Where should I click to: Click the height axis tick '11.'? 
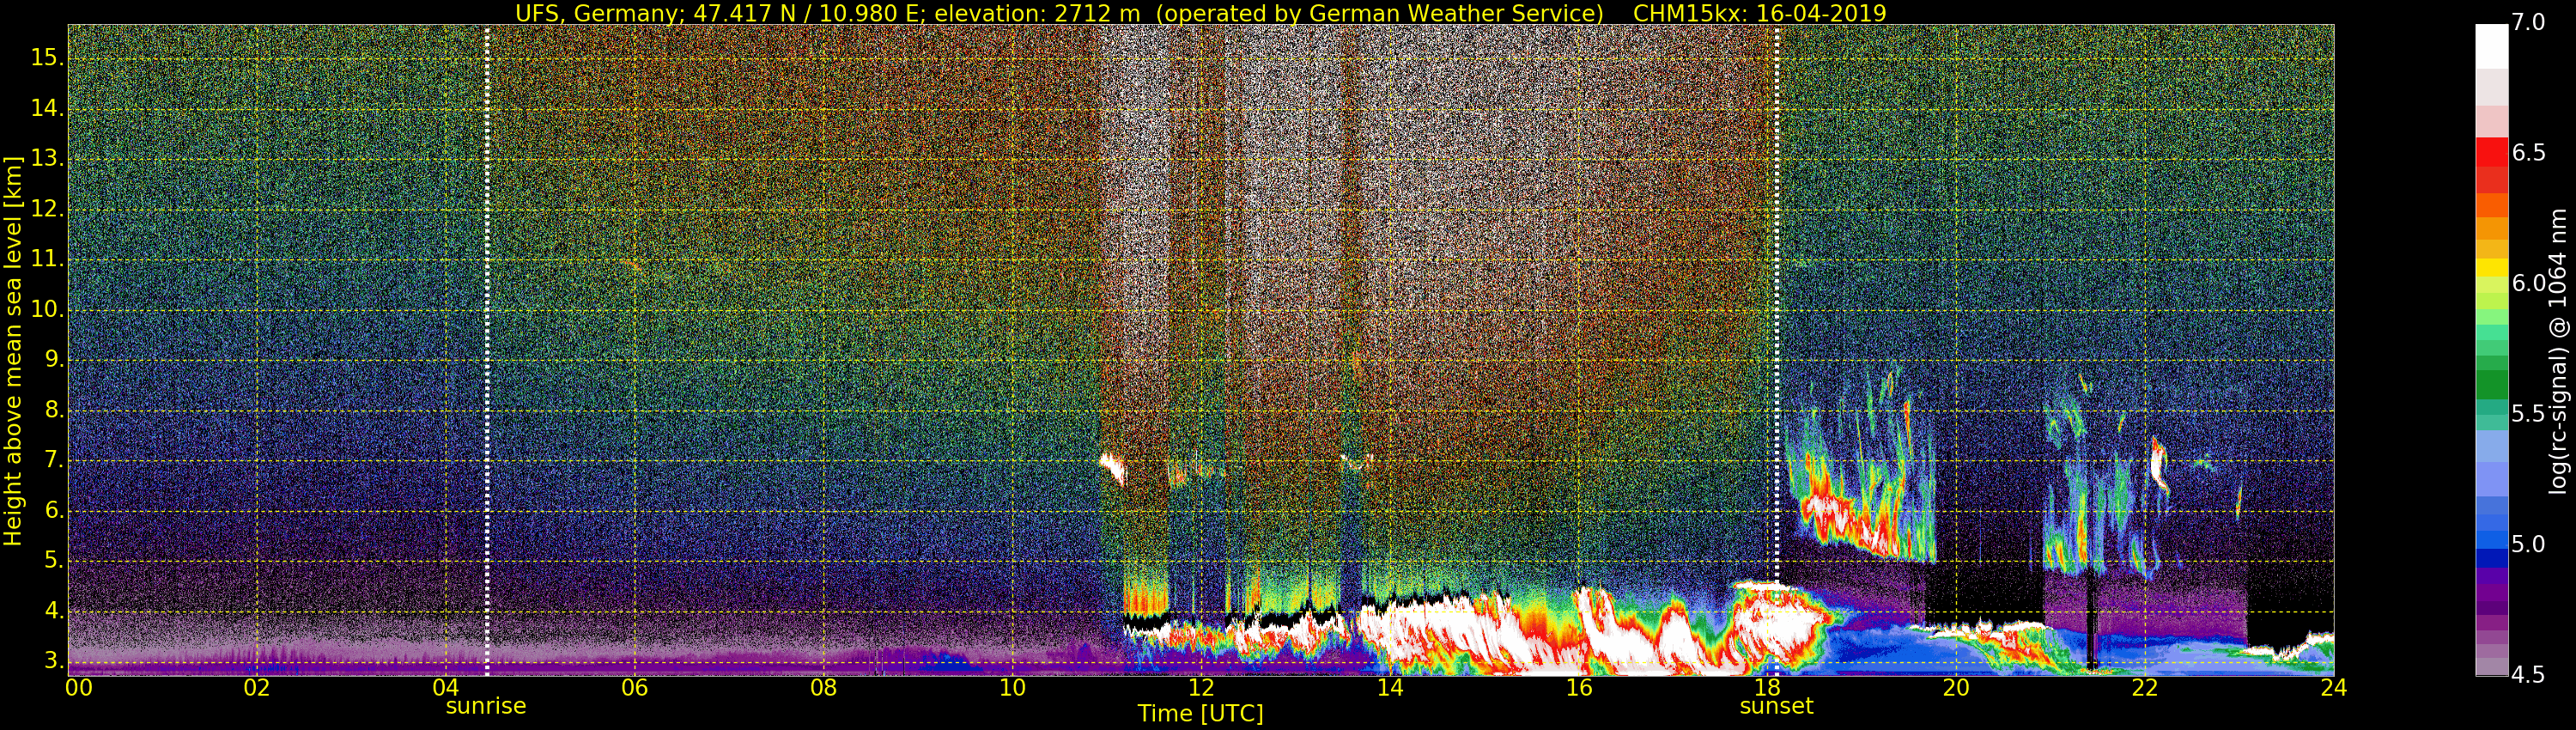(47, 259)
